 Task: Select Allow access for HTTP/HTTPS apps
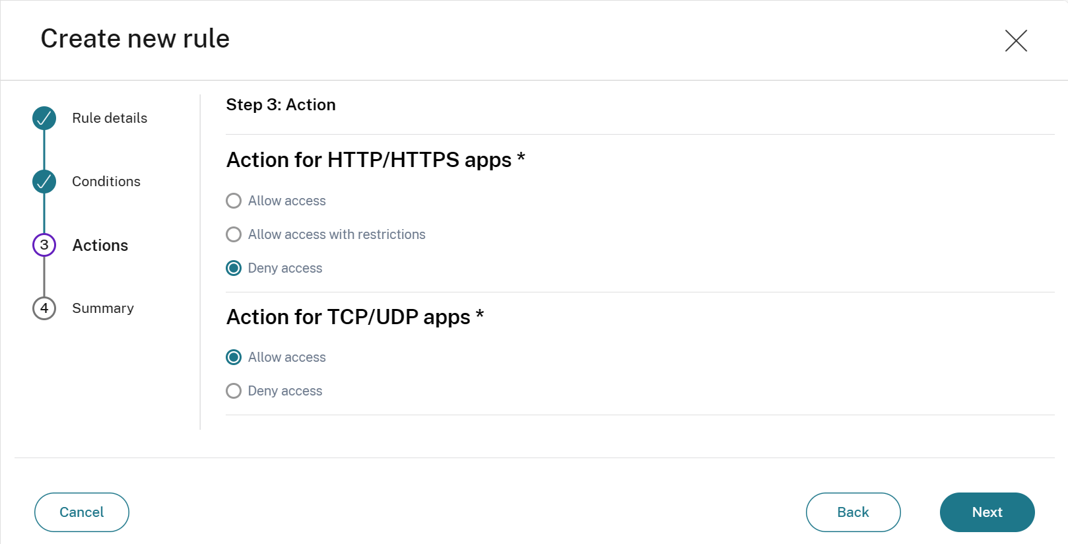[234, 201]
